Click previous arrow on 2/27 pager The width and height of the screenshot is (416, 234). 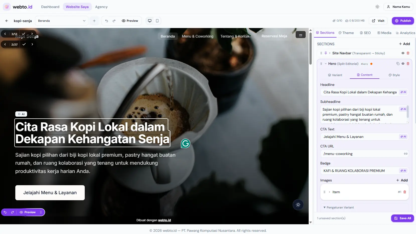5,44
